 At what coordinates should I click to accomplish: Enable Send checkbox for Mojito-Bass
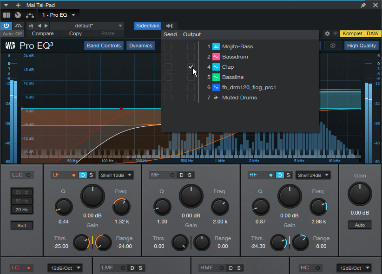[x=168, y=46]
